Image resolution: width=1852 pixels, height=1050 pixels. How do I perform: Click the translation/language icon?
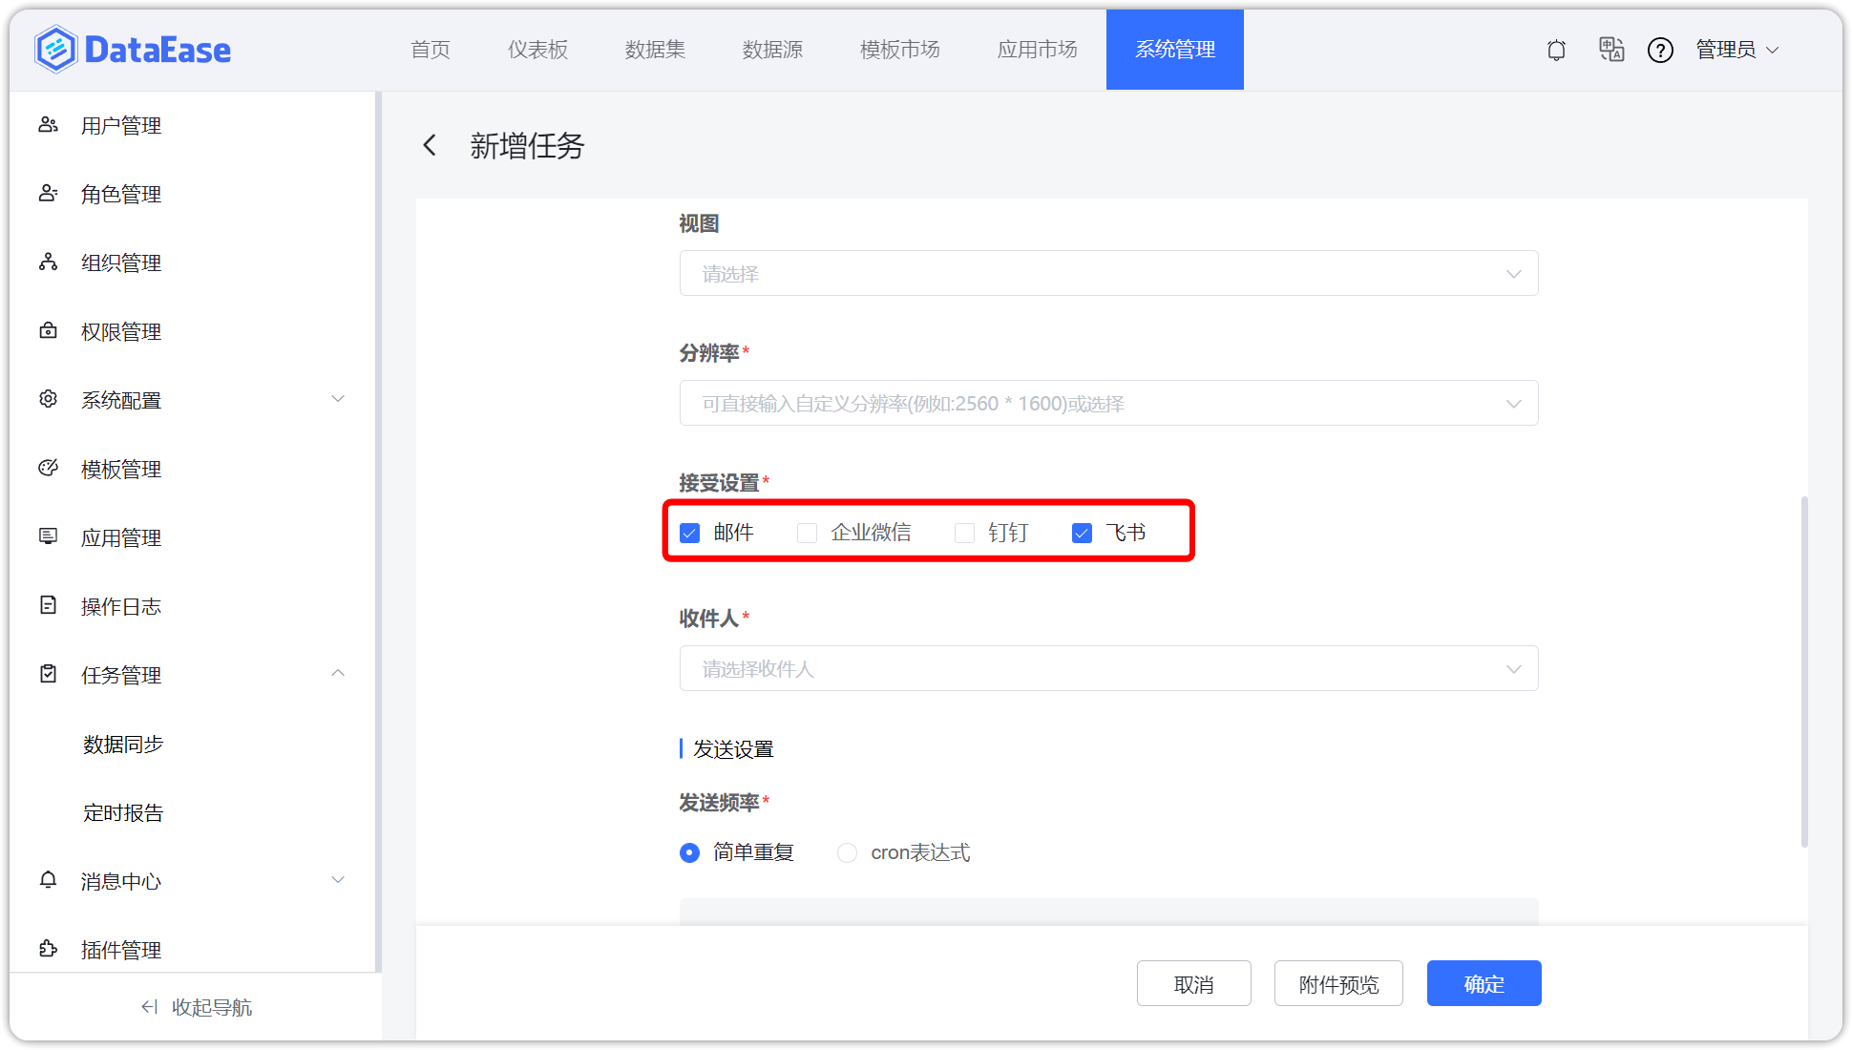1611,50
